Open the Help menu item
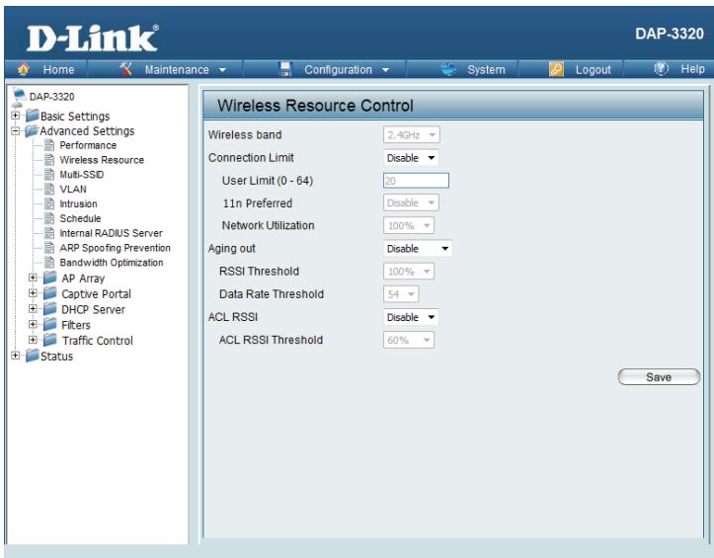The height and width of the screenshot is (558, 714). [x=692, y=69]
